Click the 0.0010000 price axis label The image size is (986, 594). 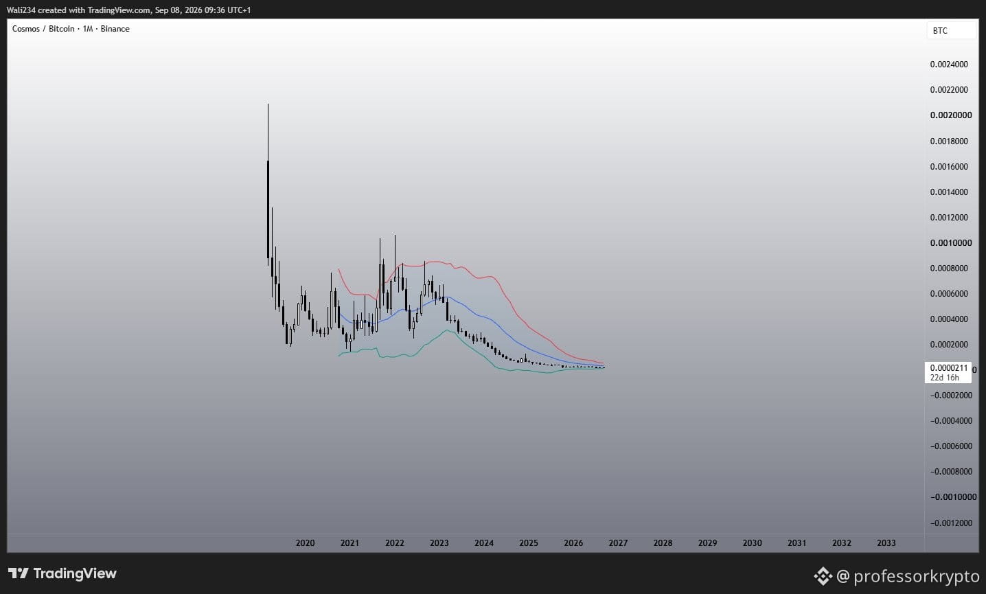pos(951,243)
